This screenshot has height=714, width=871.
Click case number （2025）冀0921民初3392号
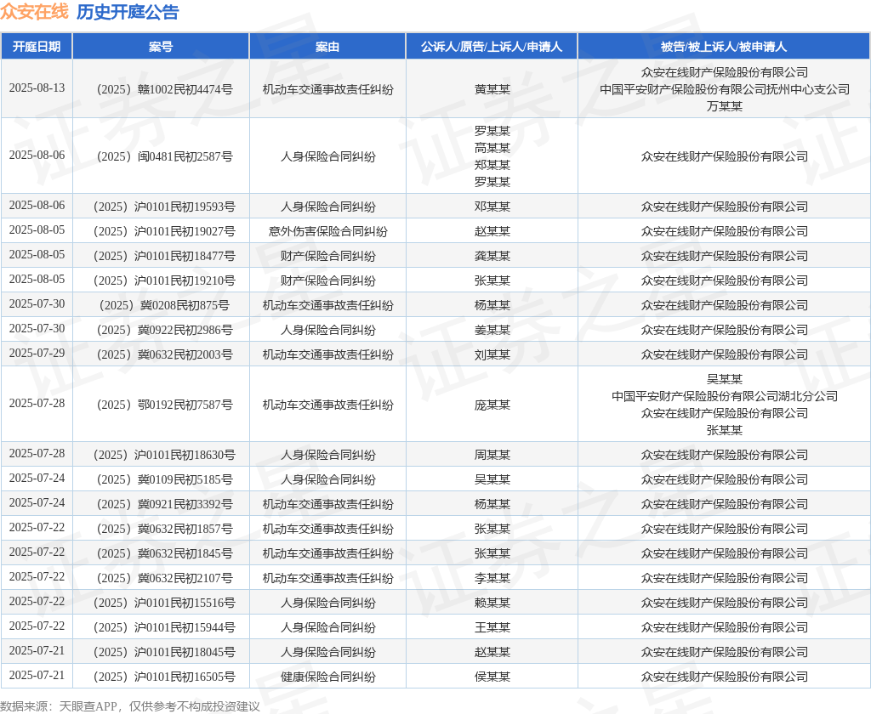coord(164,504)
